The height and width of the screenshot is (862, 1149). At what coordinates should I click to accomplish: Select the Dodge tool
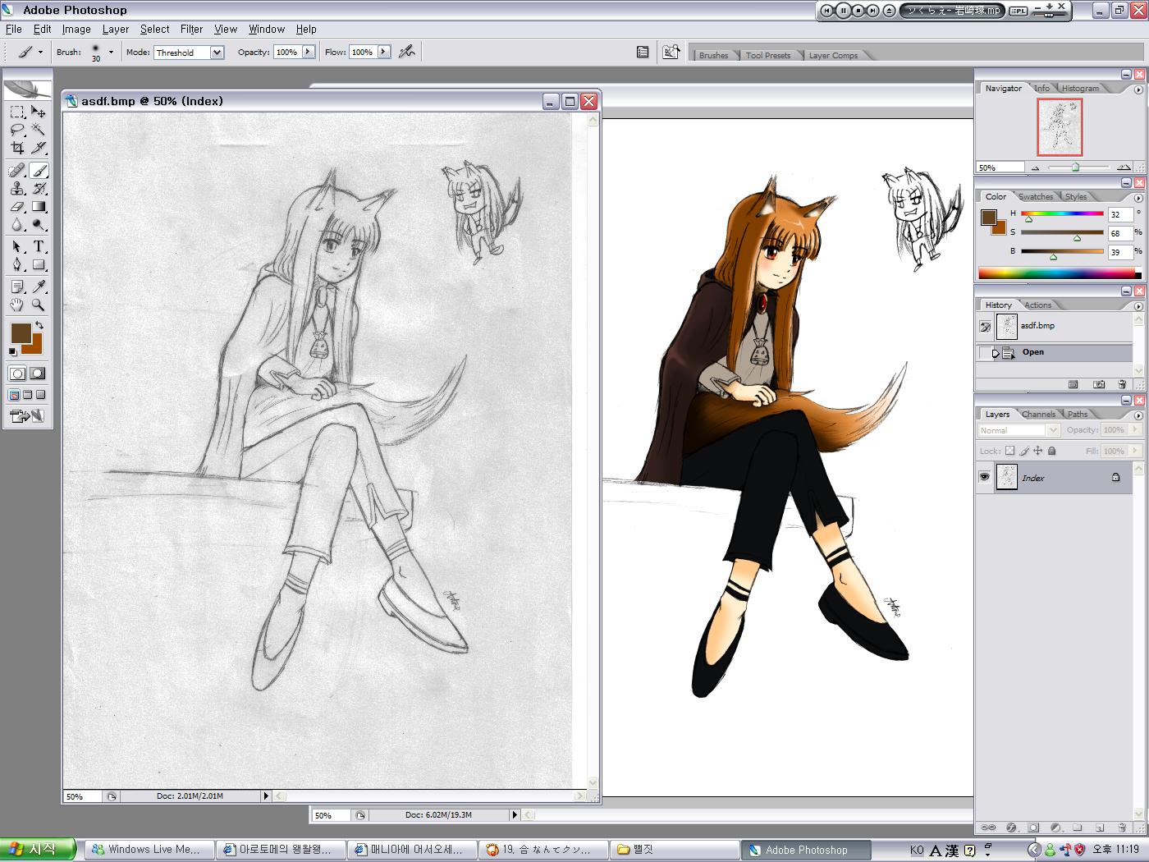point(39,225)
